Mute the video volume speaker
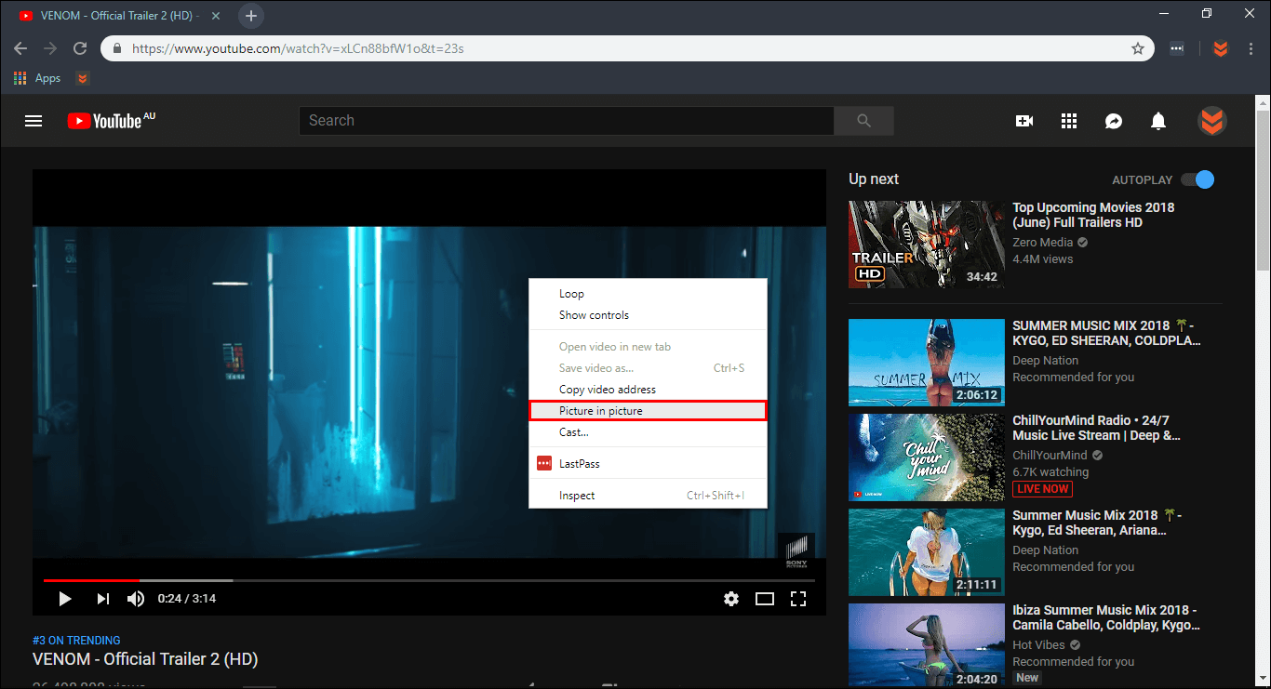The width and height of the screenshot is (1271, 689). [136, 599]
